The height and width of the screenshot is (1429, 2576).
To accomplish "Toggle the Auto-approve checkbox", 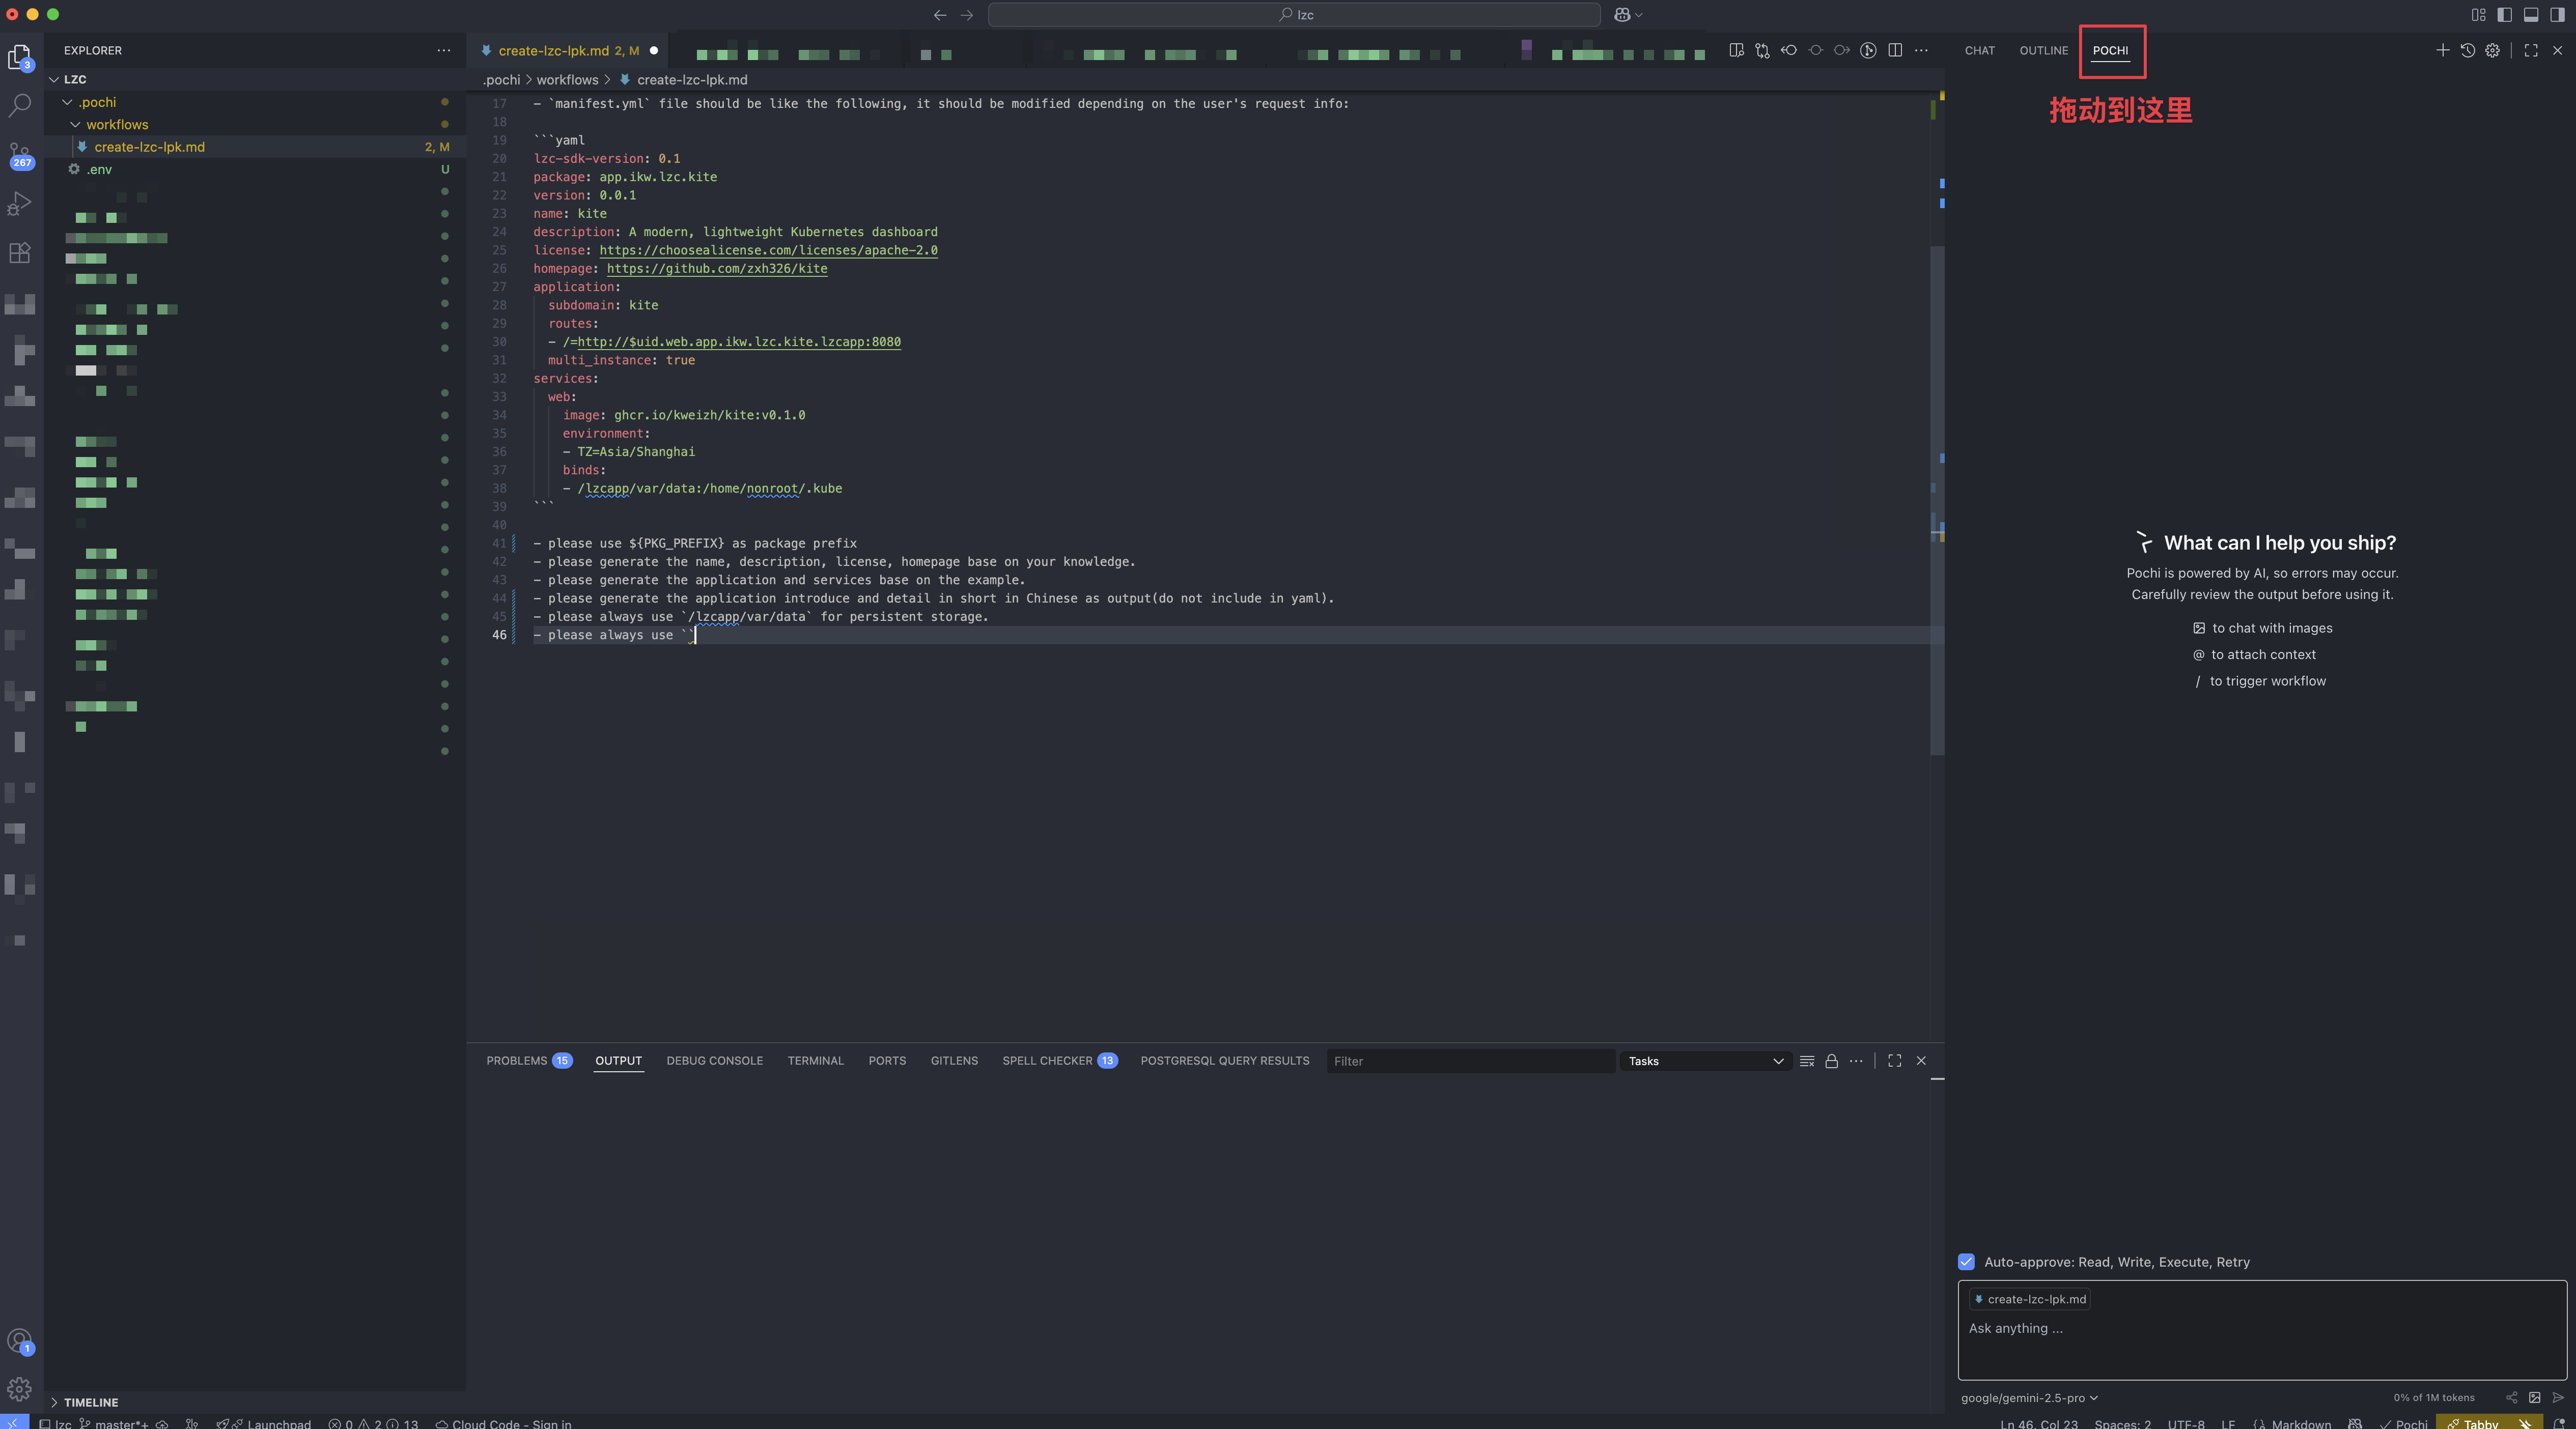I will coord(1966,1261).
